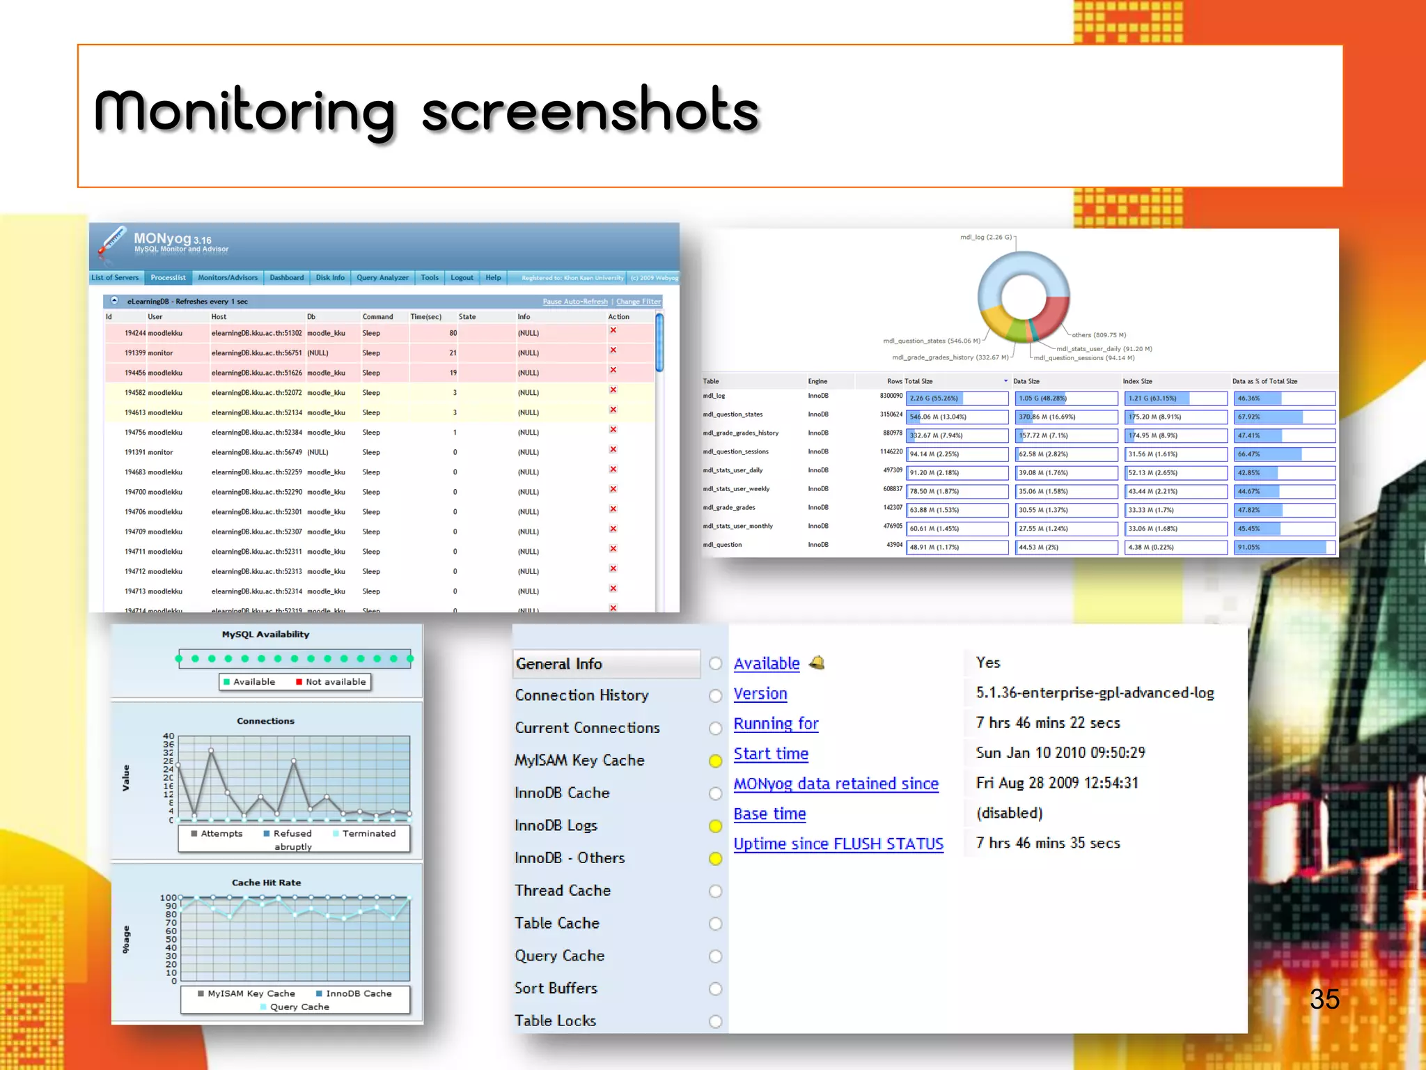Click the InnoDB Cache legend swatch

click(x=319, y=994)
